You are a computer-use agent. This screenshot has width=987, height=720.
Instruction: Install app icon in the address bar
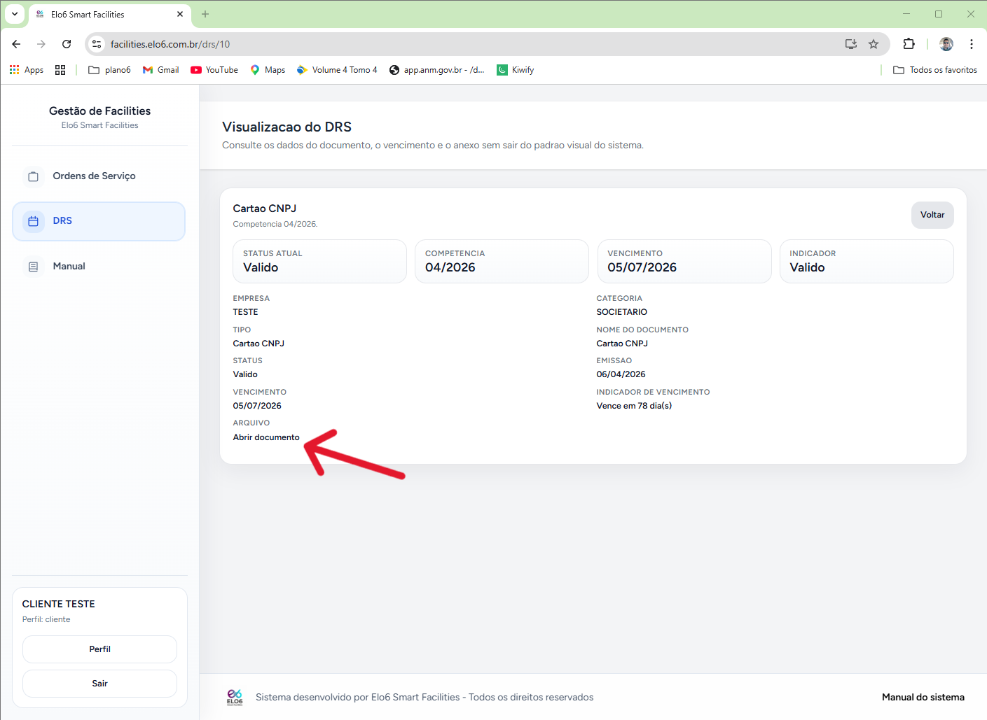[x=851, y=44]
